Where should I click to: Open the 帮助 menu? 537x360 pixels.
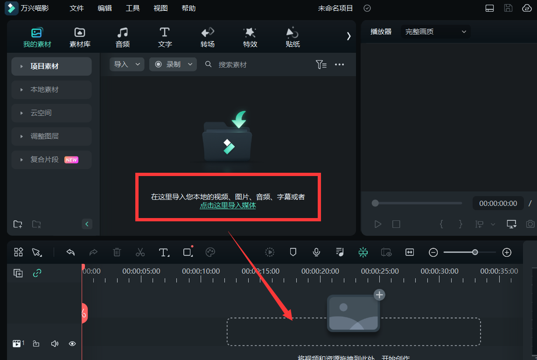coord(188,8)
